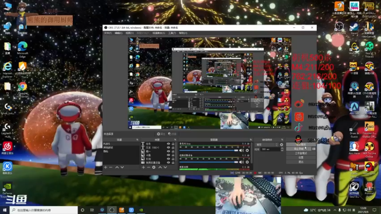Select the PUBG scene in scenes list
381x214 pixels.
click(121, 144)
